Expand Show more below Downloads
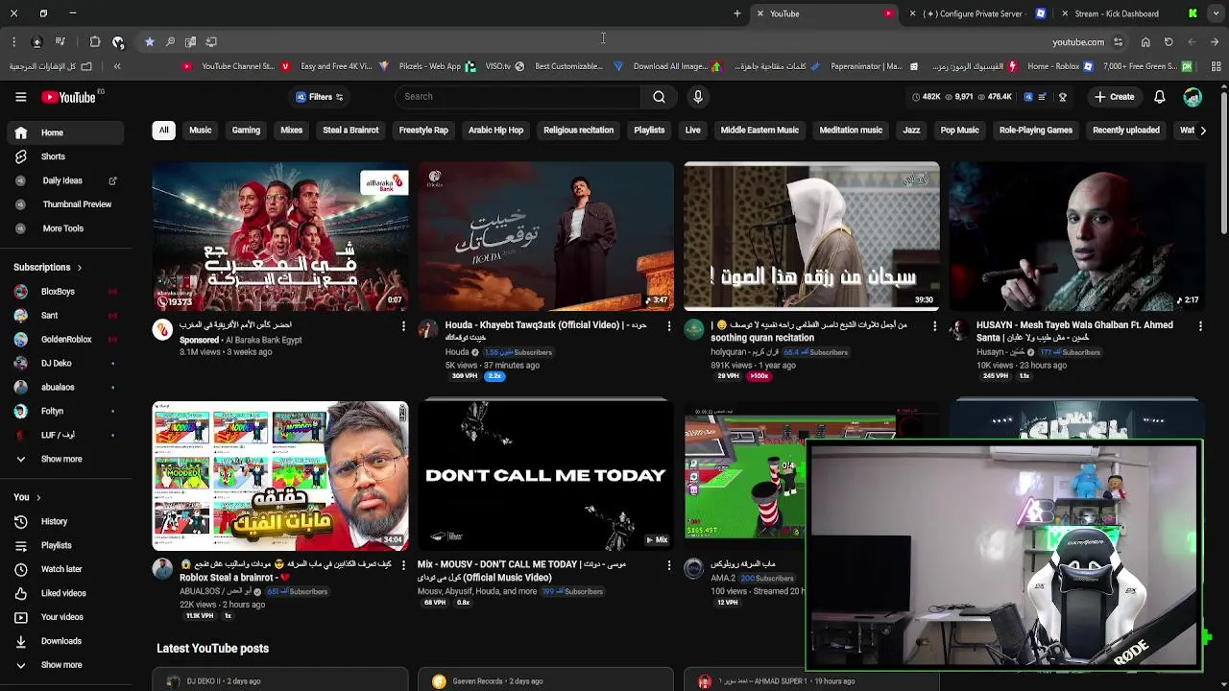 point(61,665)
